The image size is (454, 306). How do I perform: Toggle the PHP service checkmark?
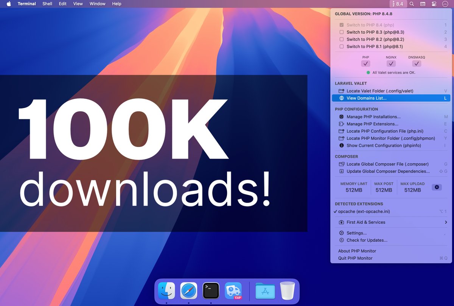coord(365,63)
